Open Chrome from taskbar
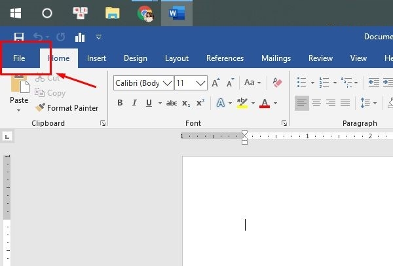The width and height of the screenshot is (393, 266). tap(145, 14)
